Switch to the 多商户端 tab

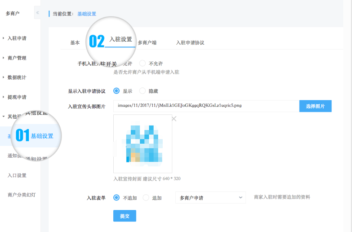coord(147,42)
